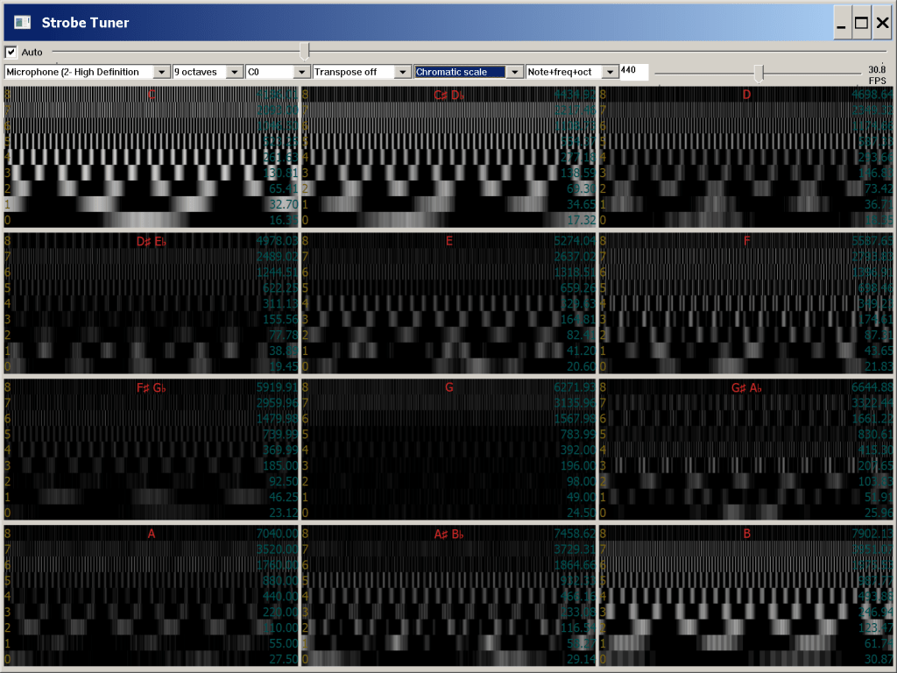The height and width of the screenshot is (673, 897).
Task: Click the Auto gain slider handle
Action: pyautogui.click(x=304, y=51)
